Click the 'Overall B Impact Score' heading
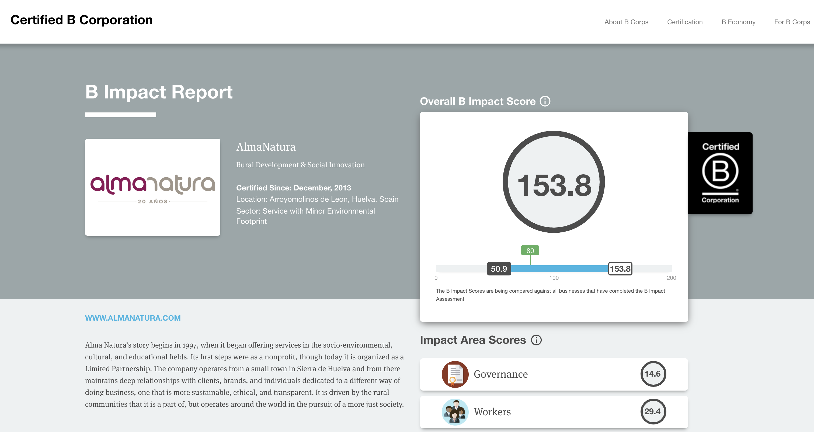Viewport: 814px width, 432px height. [x=478, y=101]
